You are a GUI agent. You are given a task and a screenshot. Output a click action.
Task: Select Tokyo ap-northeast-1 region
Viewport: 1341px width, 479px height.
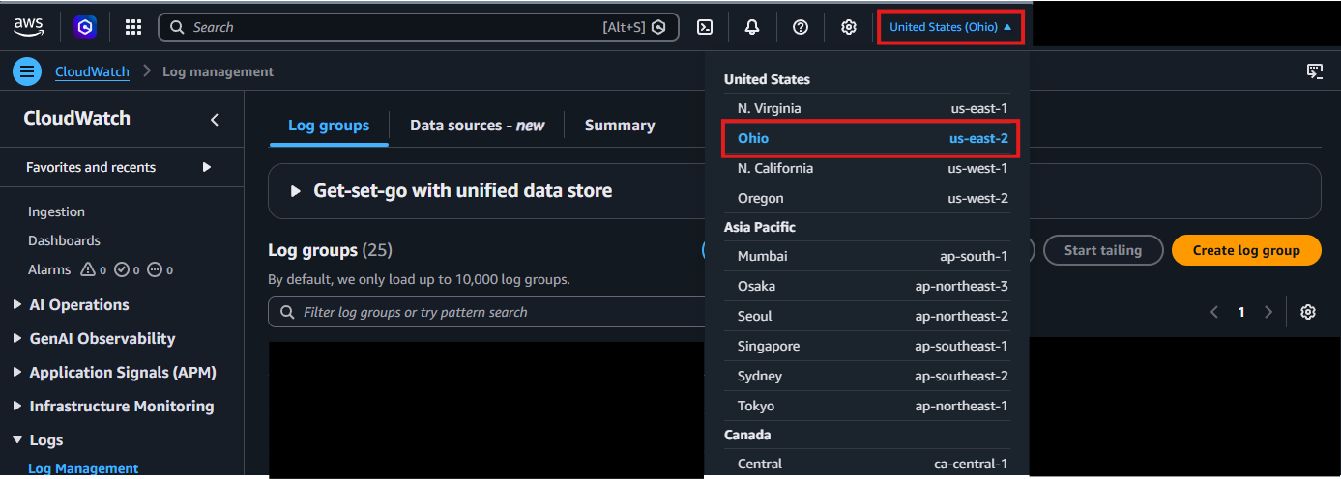click(x=867, y=406)
